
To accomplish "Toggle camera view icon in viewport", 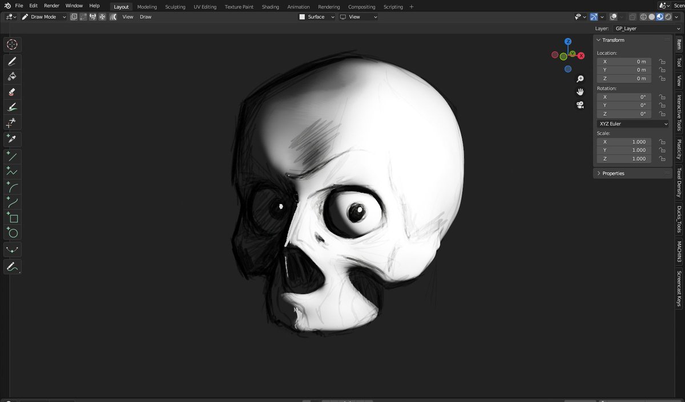I will [x=580, y=105].
